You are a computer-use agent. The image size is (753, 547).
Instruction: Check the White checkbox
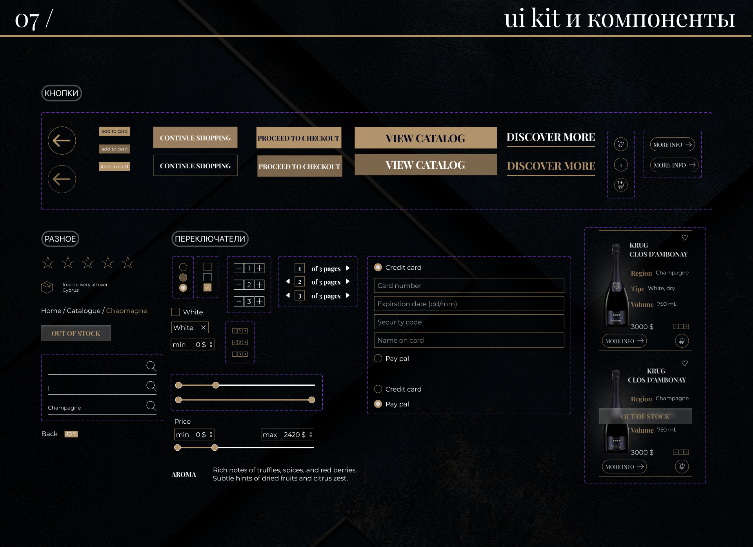click(176, 312)
